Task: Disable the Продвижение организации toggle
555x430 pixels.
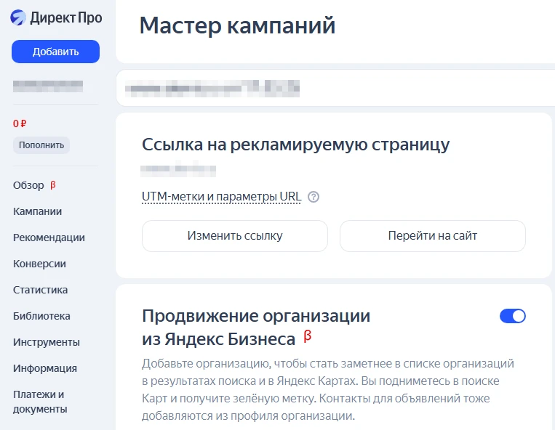Action: click(512, 316)
